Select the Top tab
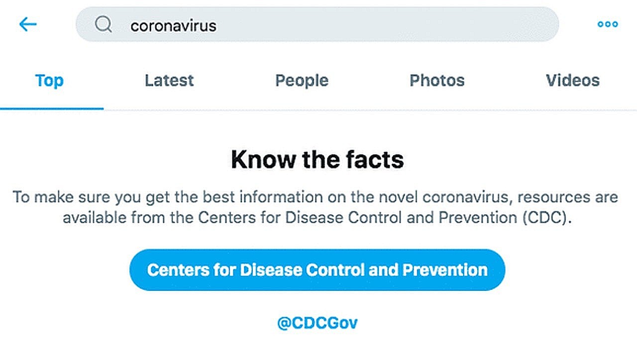Viewport: 637px width, 358px height. click(x=49, y=81)
